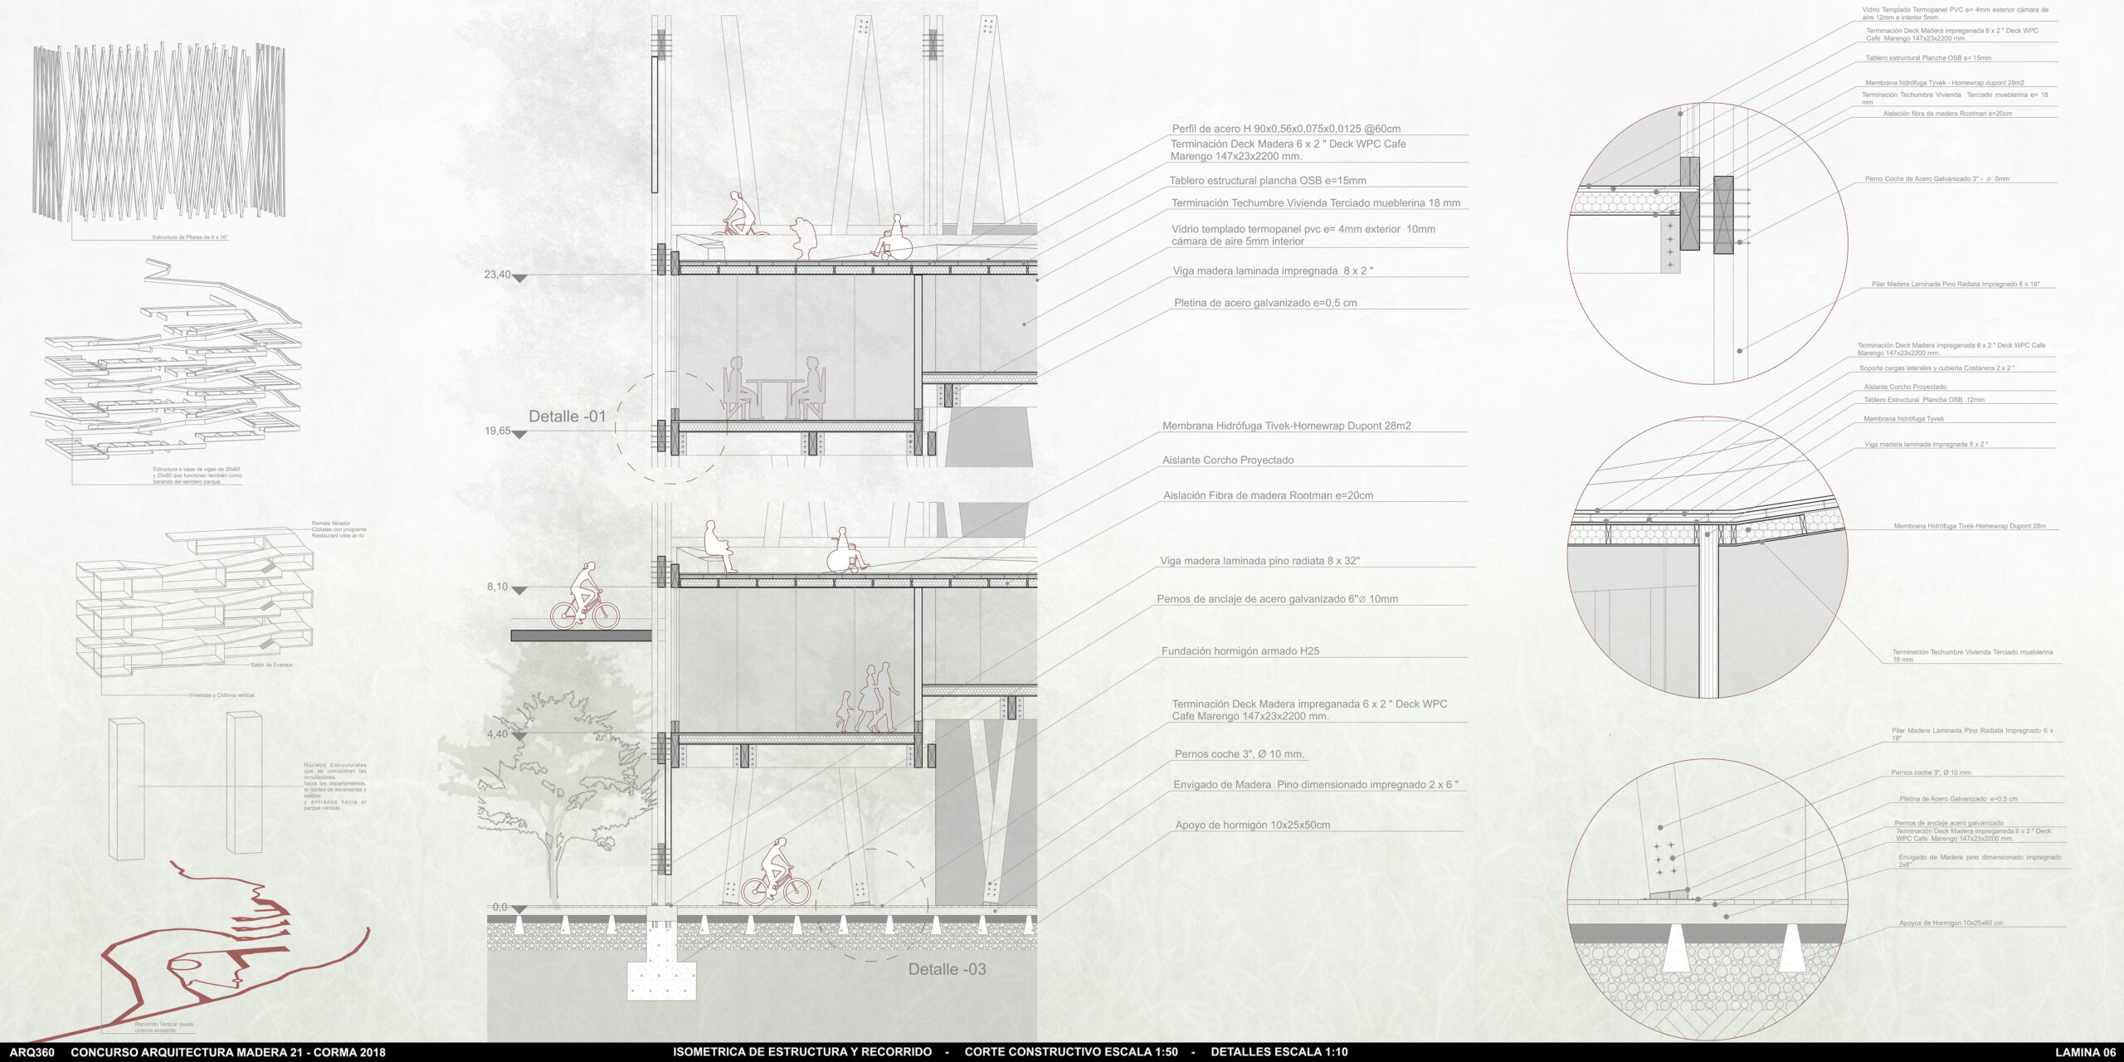Select the Detalle -01 label
Image resolution: width=2124 pixels, height=1062 pixels.
coord(568,417)
